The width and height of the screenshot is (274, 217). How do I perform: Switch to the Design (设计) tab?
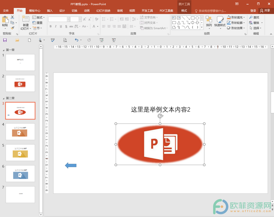pos(62,11)
